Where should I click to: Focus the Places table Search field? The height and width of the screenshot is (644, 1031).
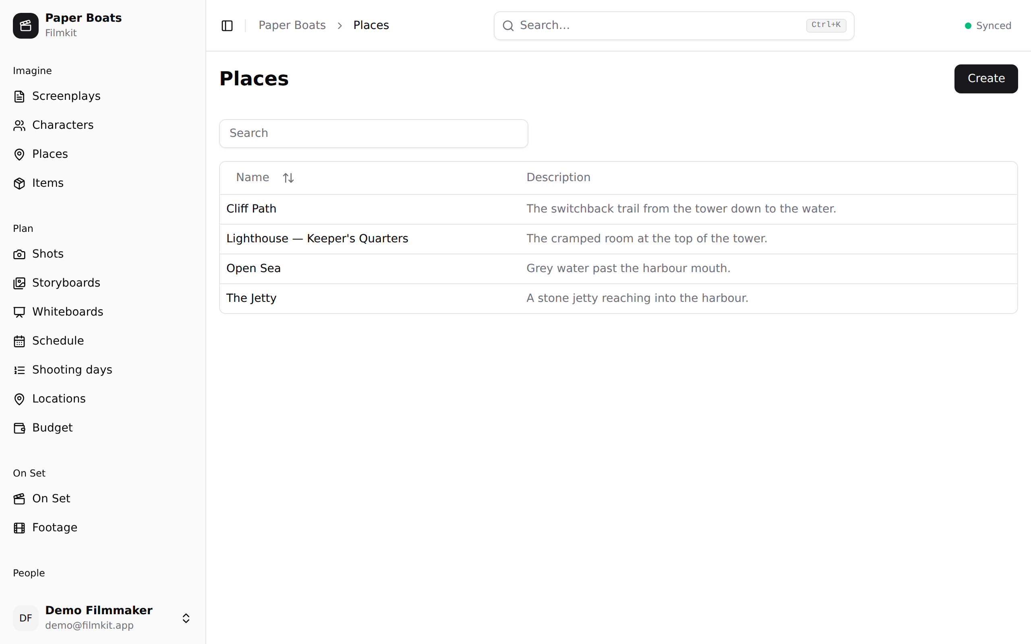click(374, 134)
